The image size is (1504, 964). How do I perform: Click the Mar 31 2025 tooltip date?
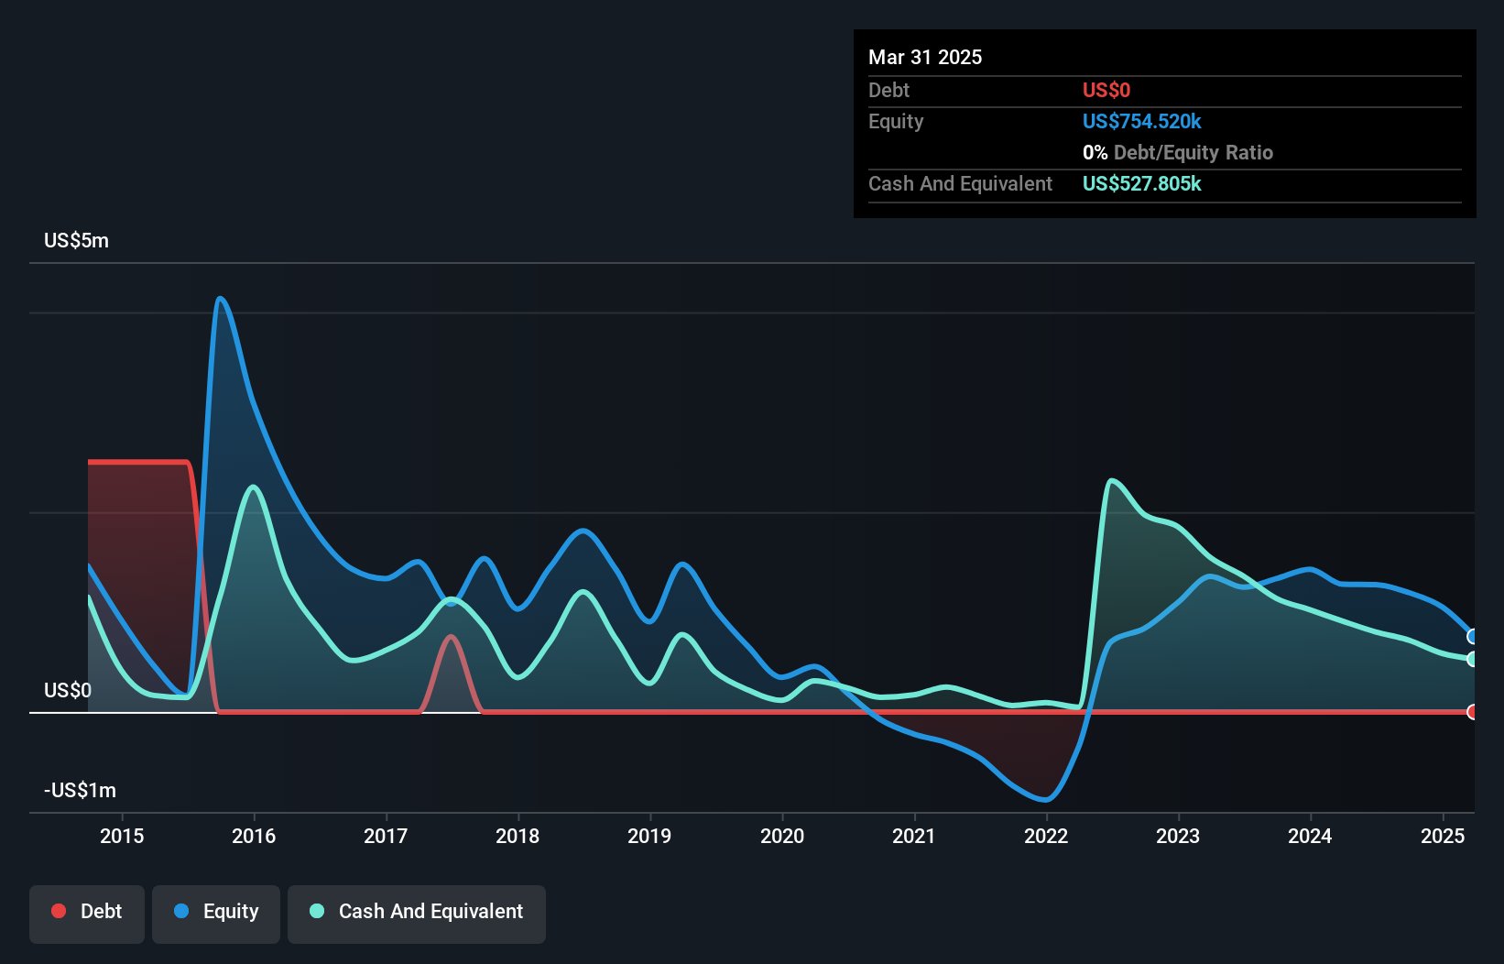[x=925, y=57]
